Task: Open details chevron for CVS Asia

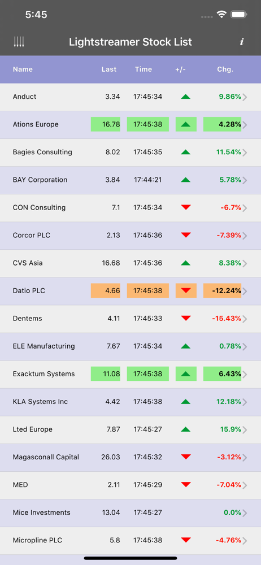Action: (245, 263)
